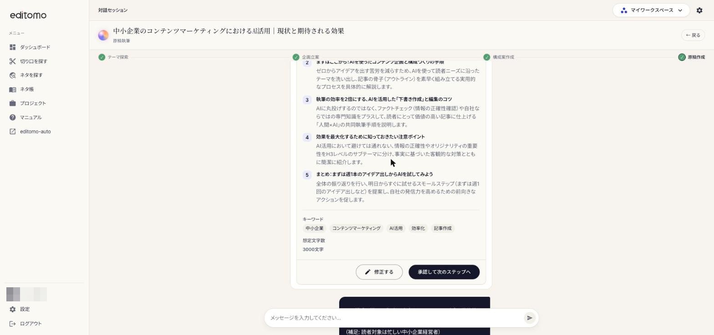The image size is (714, 335).
Task: Click the 設定 gear icon in sidebar
Action: [12, 309]
